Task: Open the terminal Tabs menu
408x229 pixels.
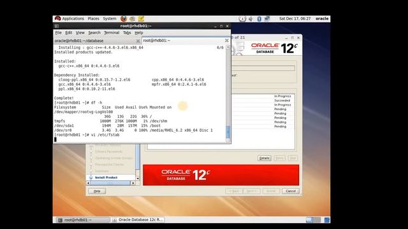Action: pyautogui.click(x=127, y=32)
